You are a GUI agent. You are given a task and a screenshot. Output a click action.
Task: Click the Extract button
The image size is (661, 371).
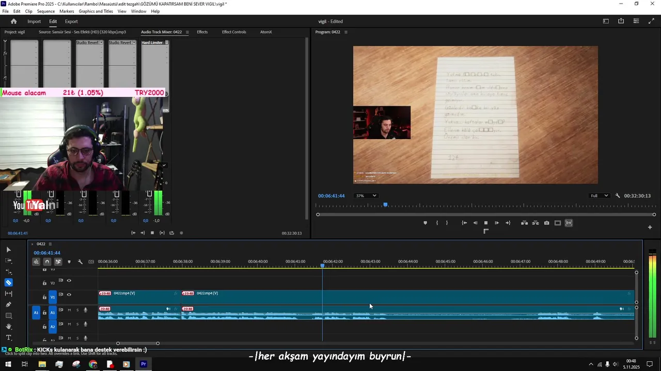[536, 223]
